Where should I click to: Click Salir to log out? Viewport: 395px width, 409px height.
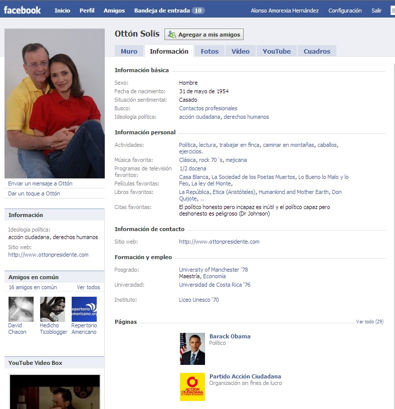376,11
